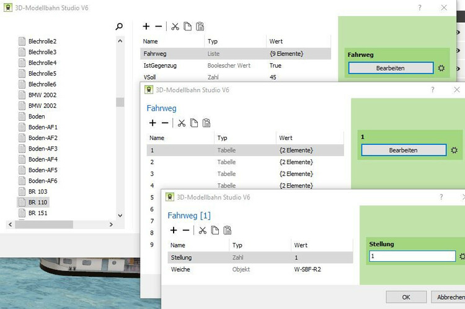Click the up arrow of the object list scrollbar
This screenshot has width=465, height=309.
120,41
